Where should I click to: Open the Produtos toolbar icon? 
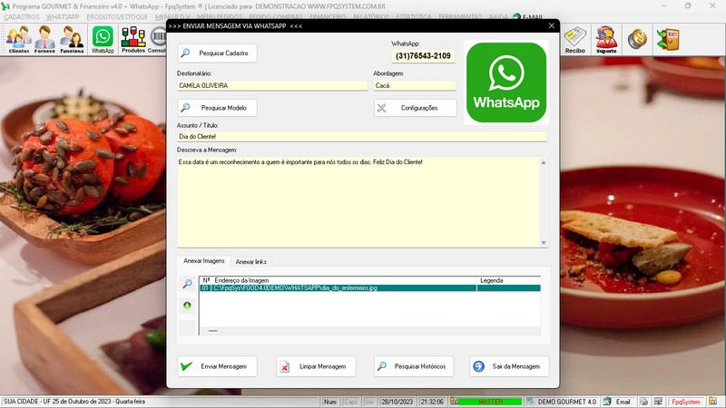pos(133,39)
